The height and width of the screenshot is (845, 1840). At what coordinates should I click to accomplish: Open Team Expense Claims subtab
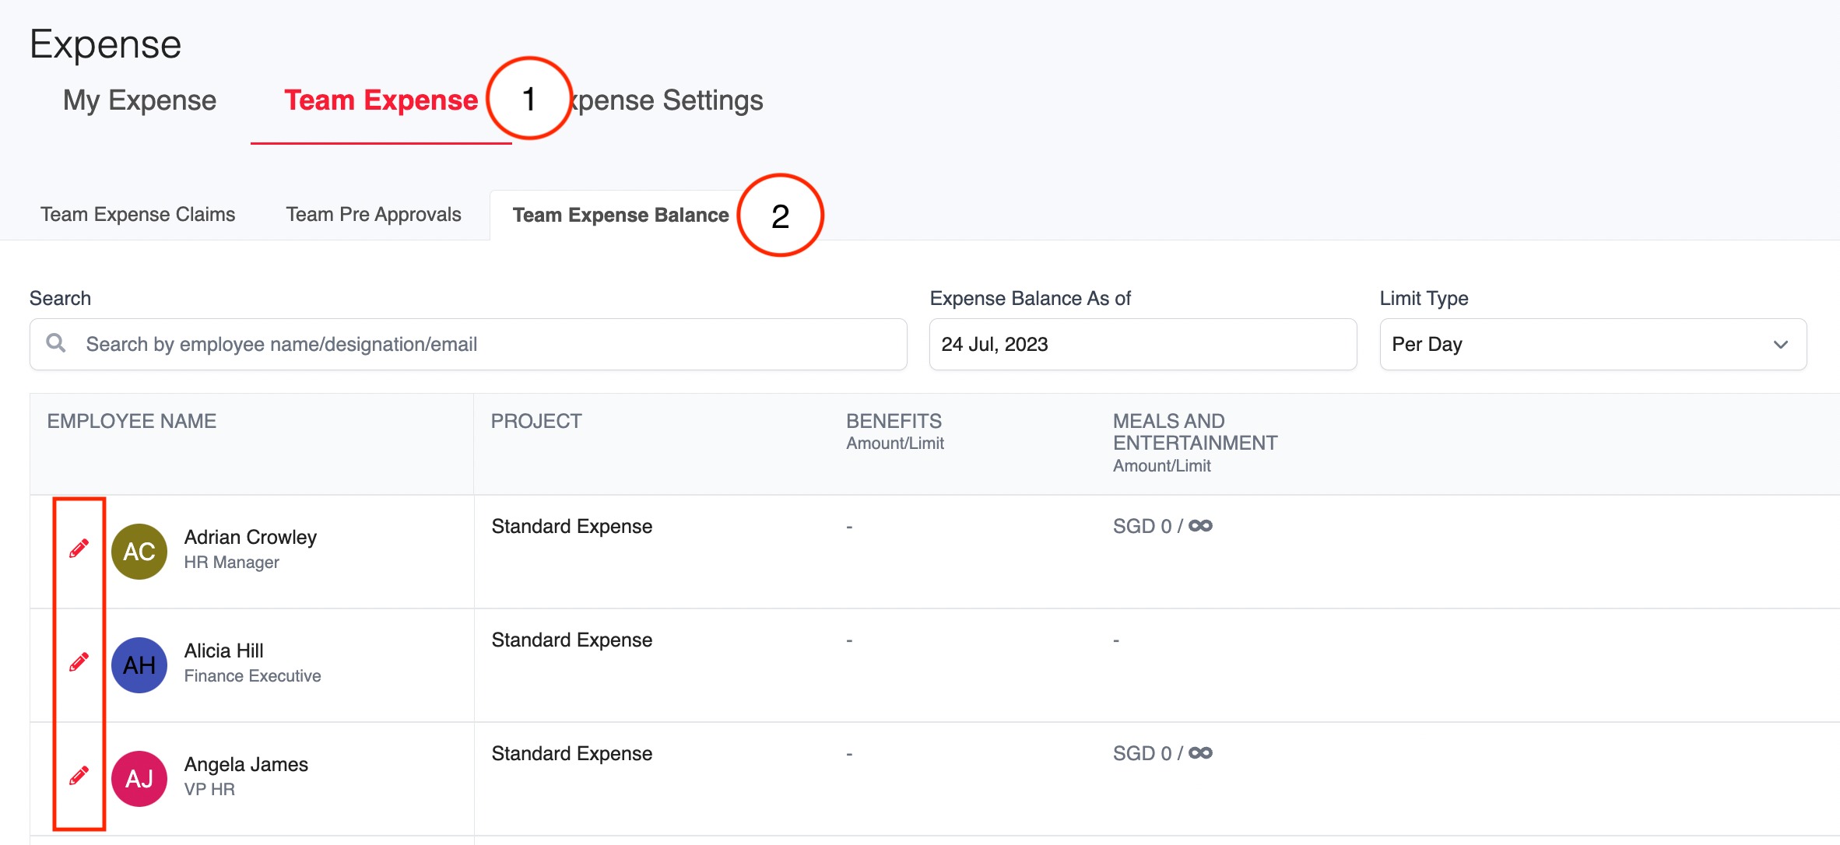[x=138, y=215]
